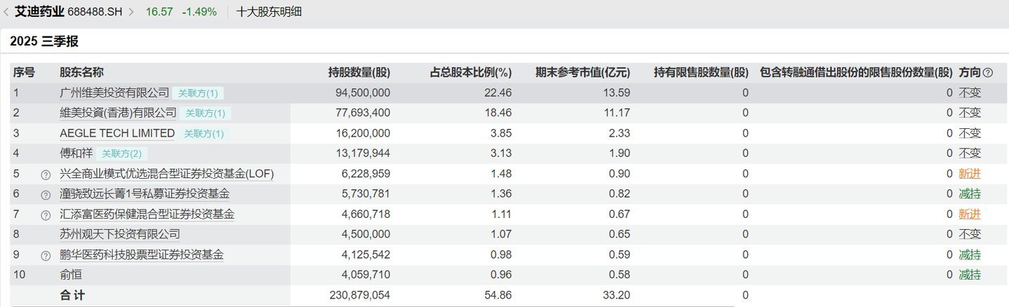Open 关联方(1) tag for 广州维美投资有限公司

[x=198, y=93]
